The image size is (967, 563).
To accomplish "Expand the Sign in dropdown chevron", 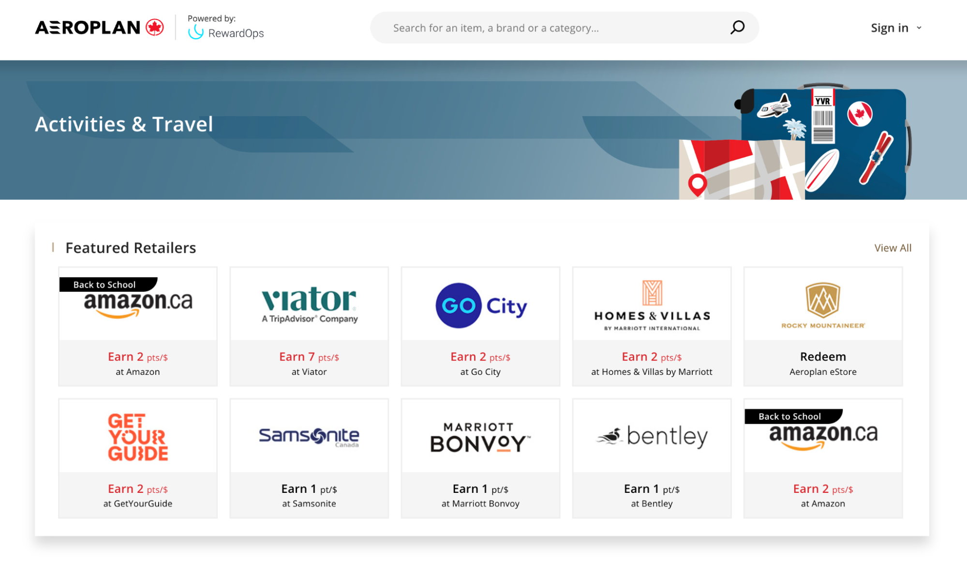I will point(920,28).
